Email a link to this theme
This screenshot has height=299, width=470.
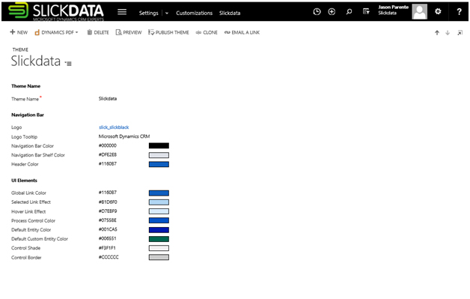(242, 32)
